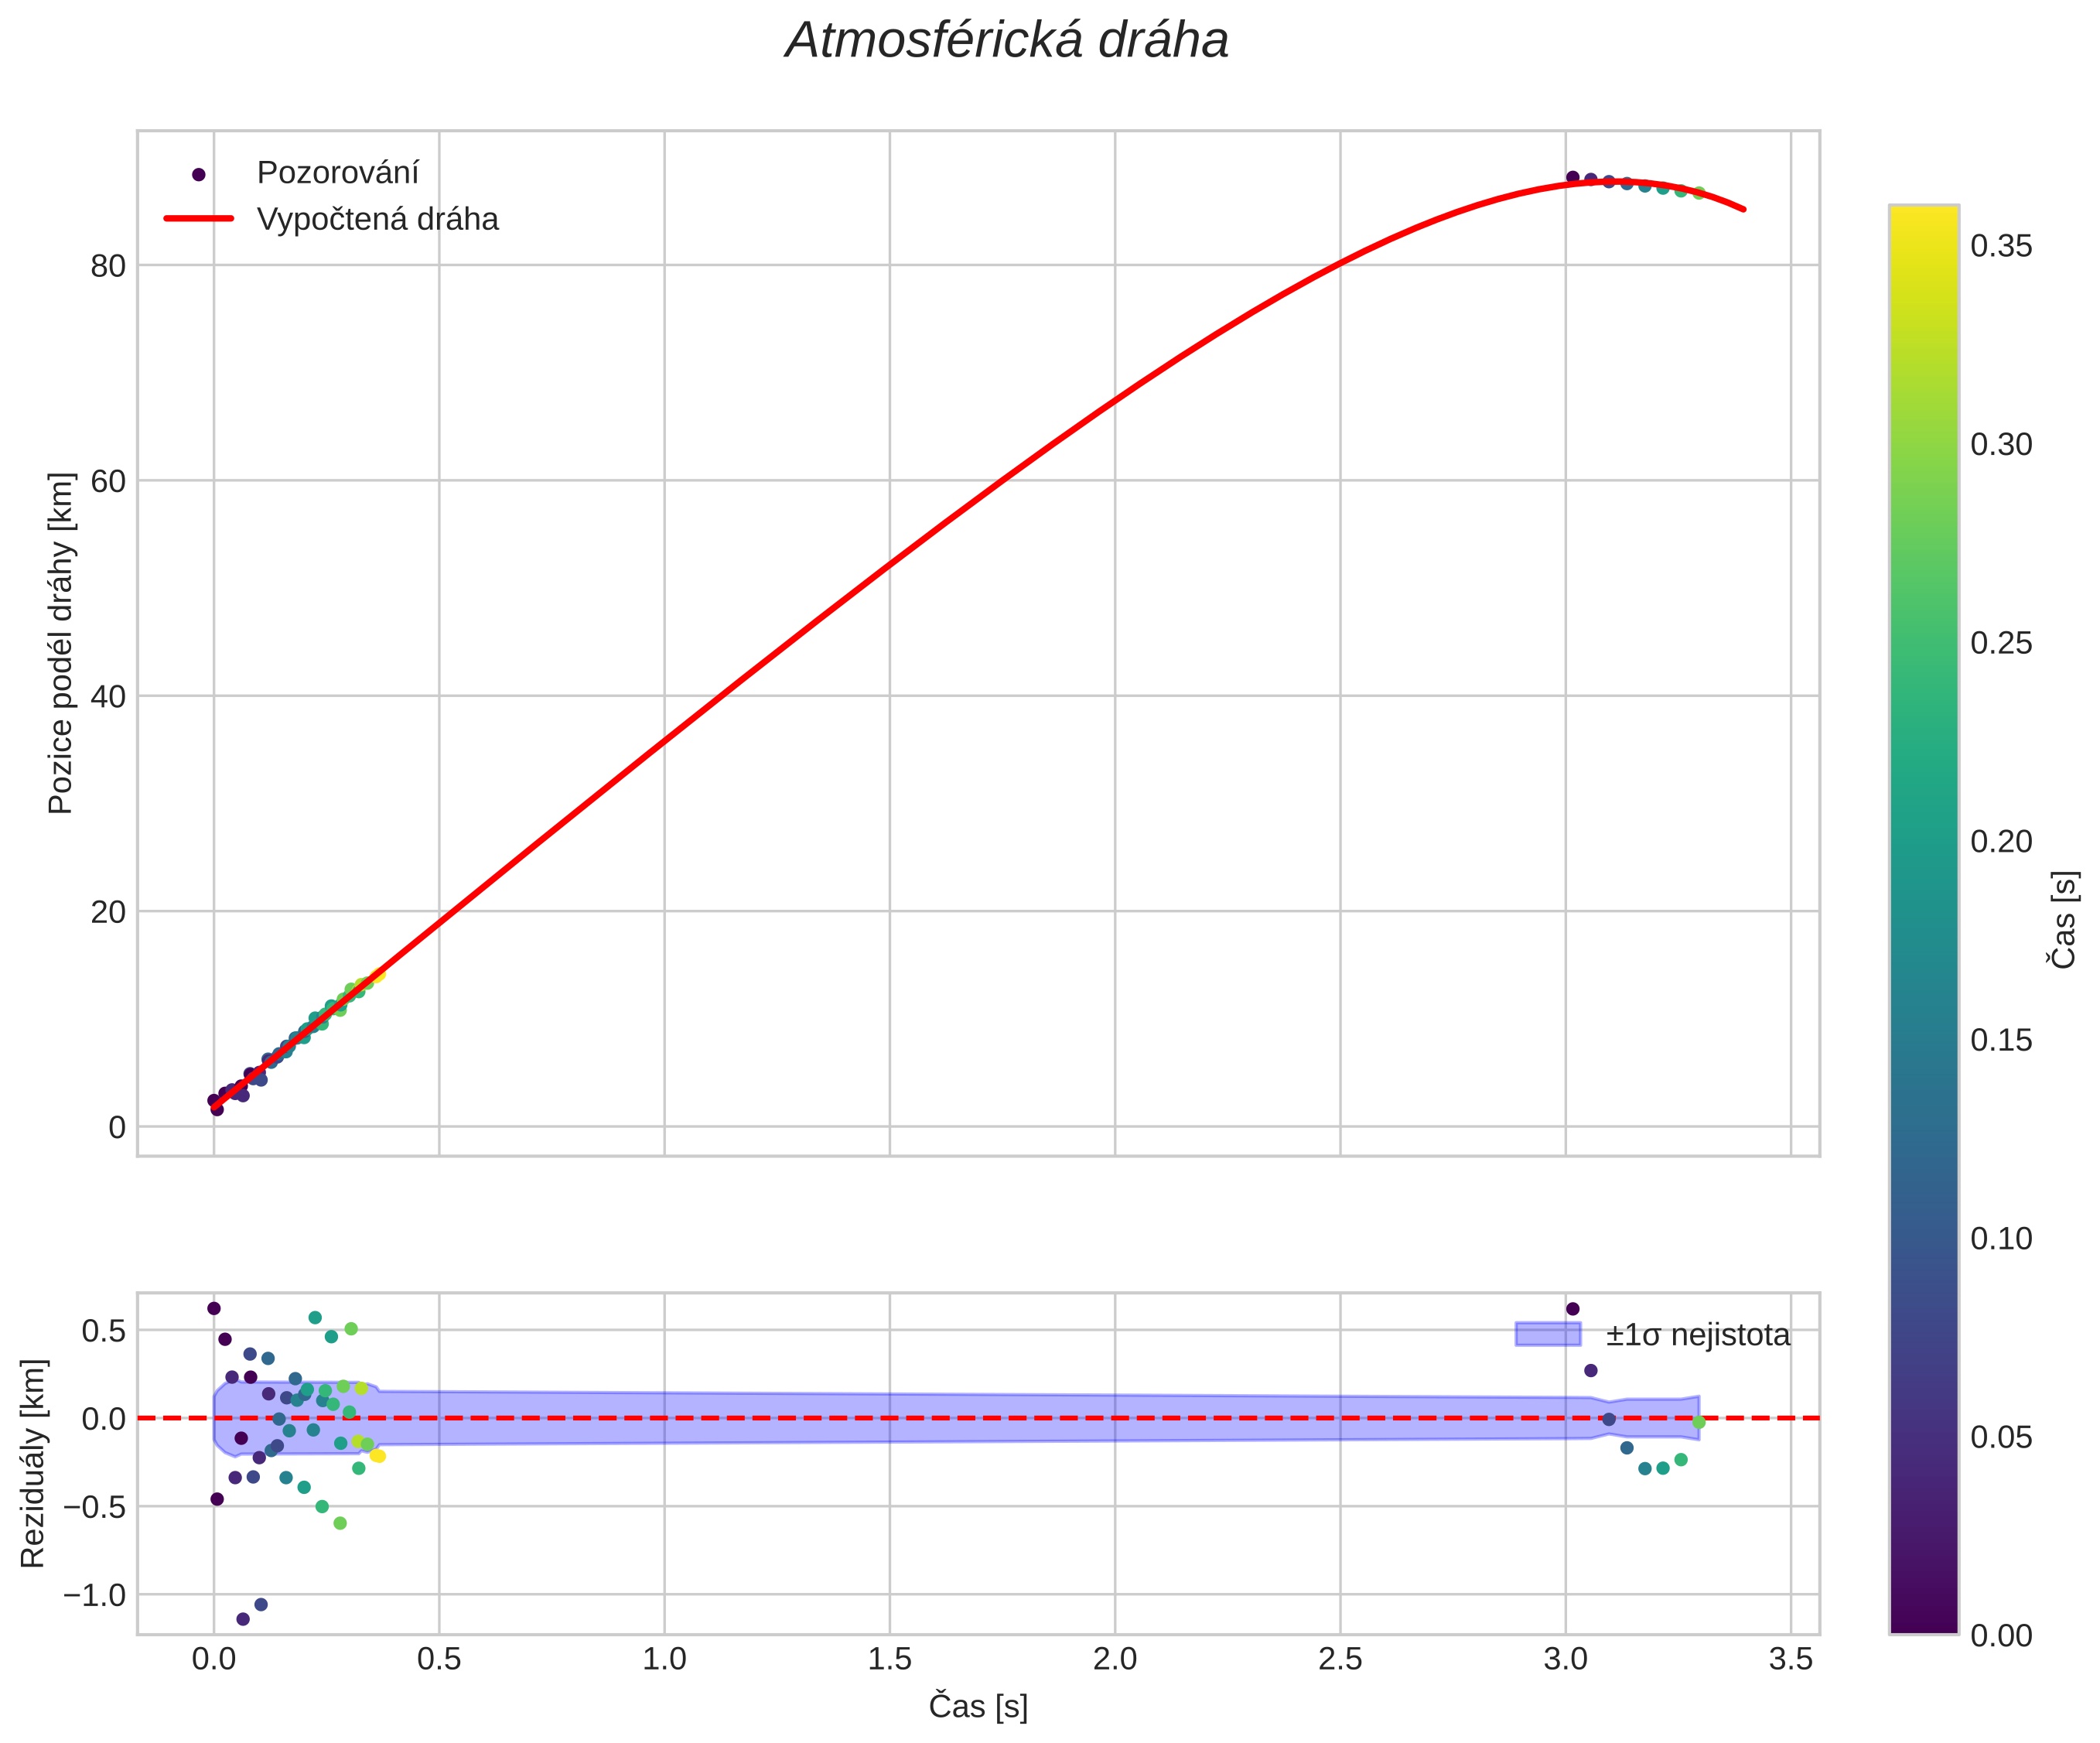
Task: Click the blue ±1σ nejistota legend patch
Action: [x=1547, y=1334]
